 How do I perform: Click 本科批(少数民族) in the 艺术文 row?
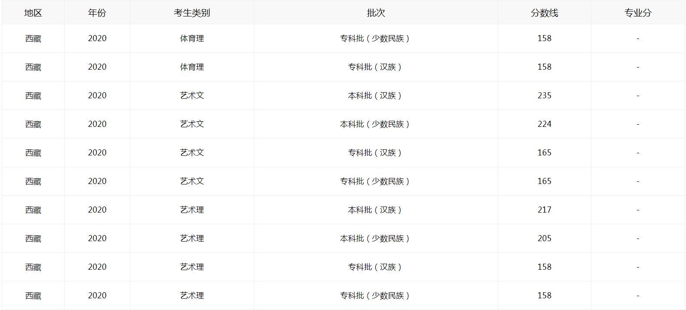click(x=375, y=124)
